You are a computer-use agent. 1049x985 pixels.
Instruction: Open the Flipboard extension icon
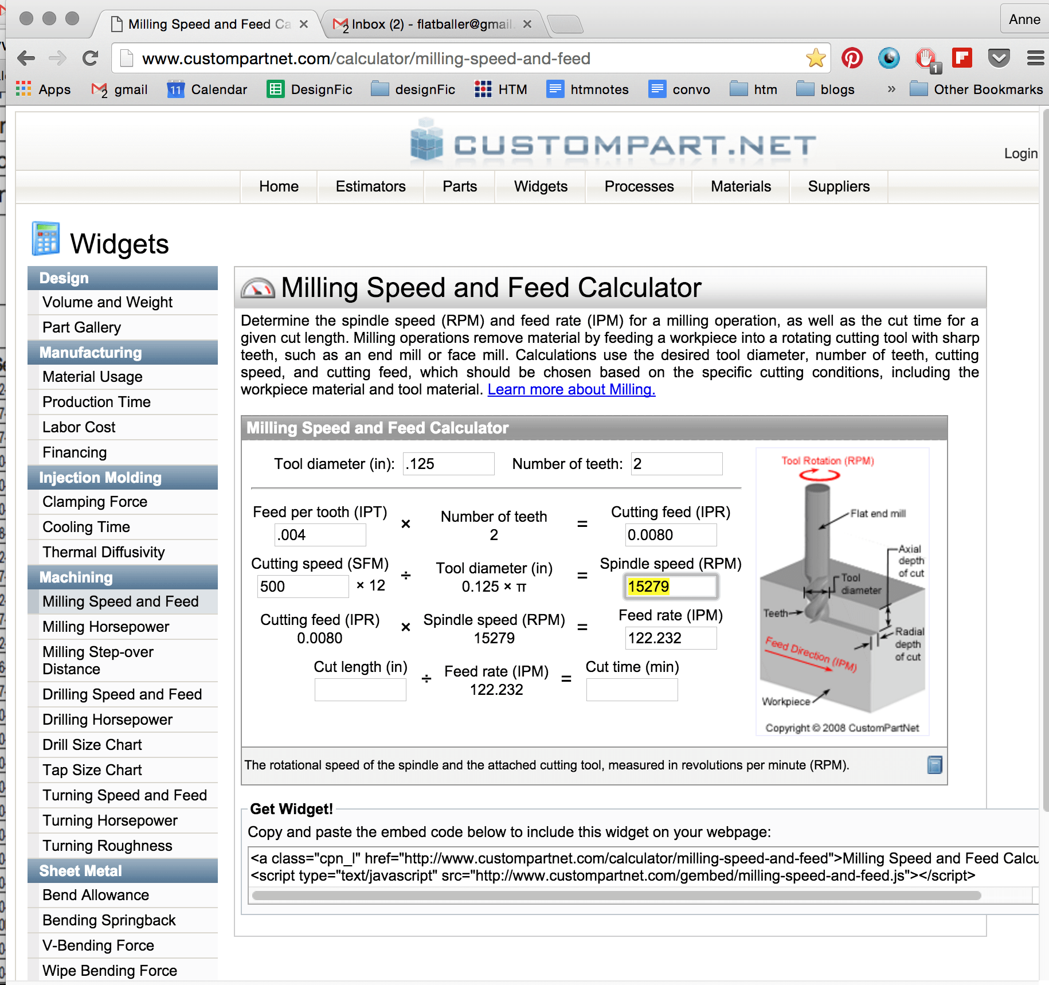[x=962, y=58]
